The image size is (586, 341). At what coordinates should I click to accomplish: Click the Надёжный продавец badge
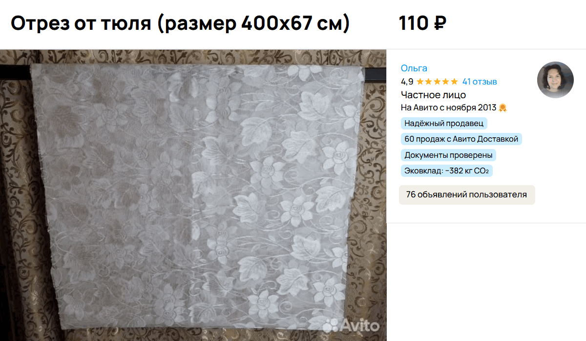pos(444,124)
